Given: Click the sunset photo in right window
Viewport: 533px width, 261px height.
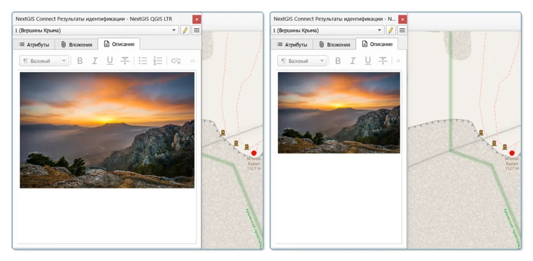Looking at the screenshot, I should click(339, 113).
